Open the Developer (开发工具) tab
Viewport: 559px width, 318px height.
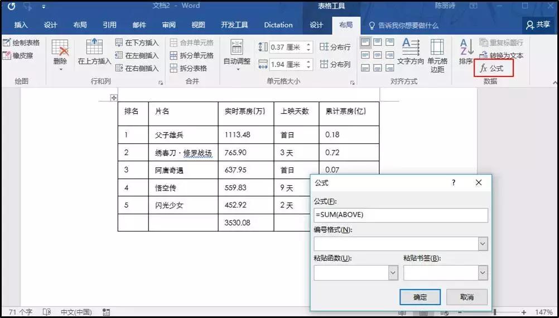tap(234, 25)
